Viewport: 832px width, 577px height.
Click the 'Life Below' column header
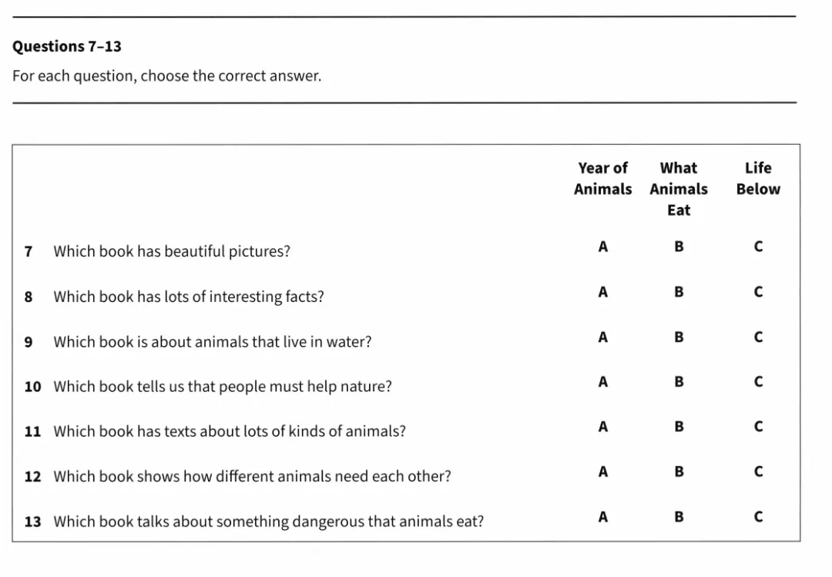758,178
